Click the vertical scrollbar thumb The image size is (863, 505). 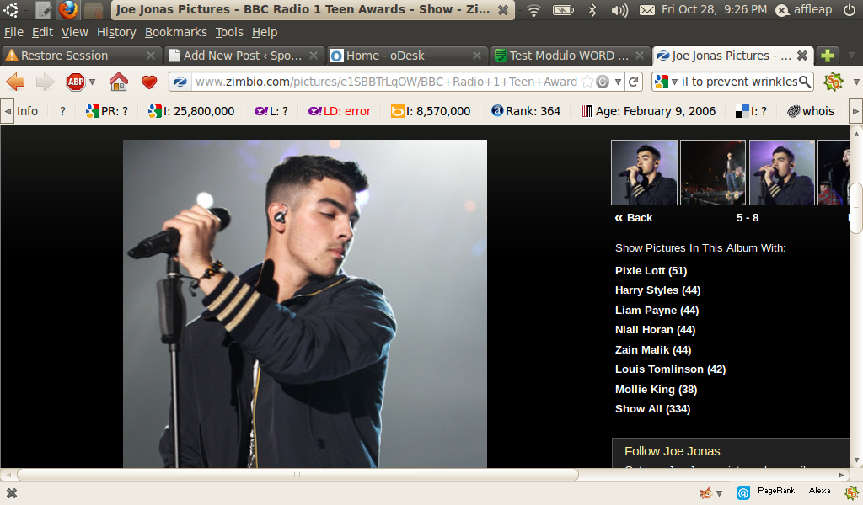[x=856, y=208]
